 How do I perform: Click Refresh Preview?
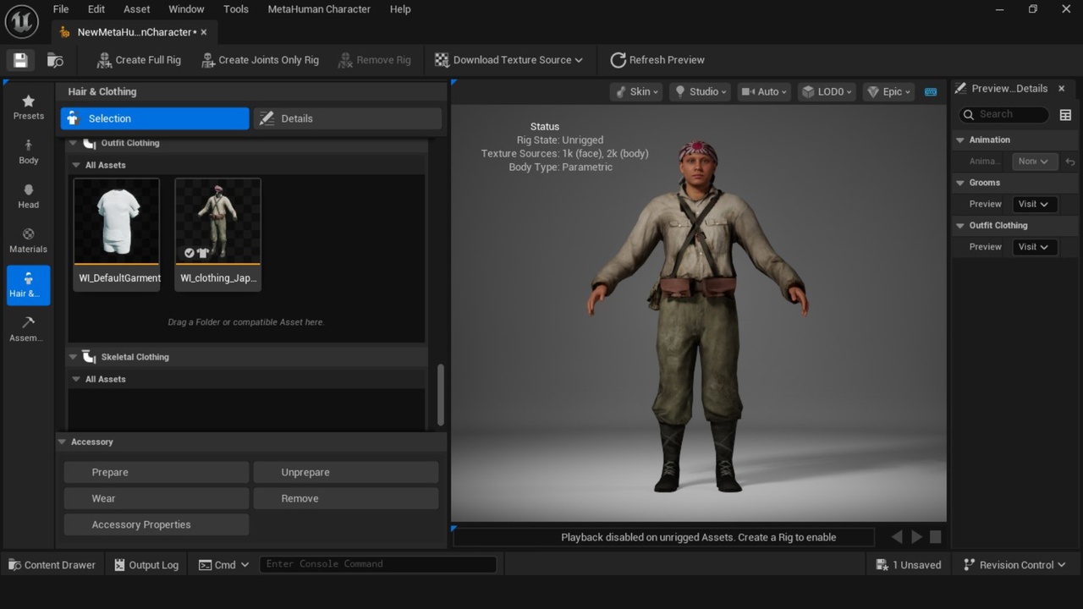point(657,60)
